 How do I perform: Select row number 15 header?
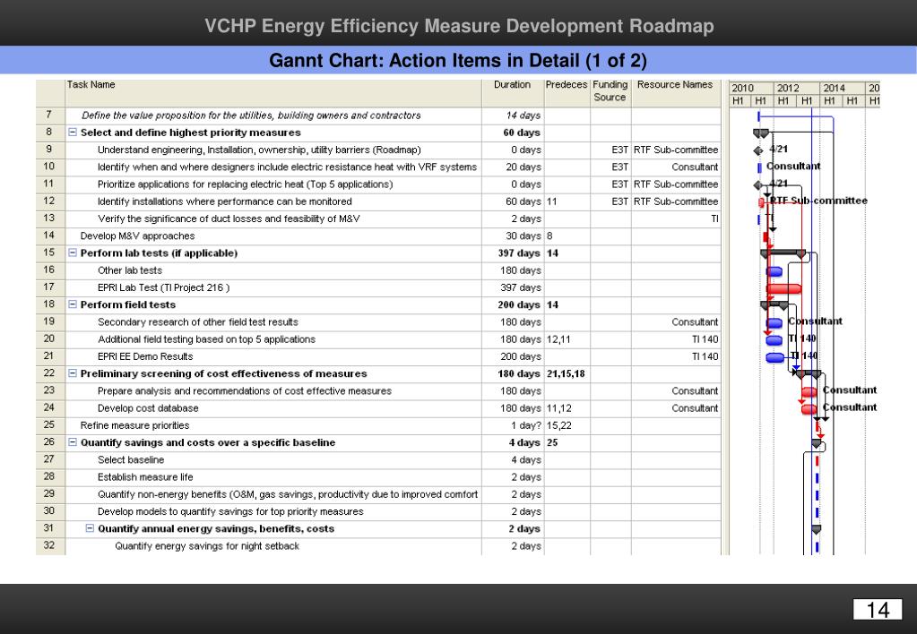point(49,253)
